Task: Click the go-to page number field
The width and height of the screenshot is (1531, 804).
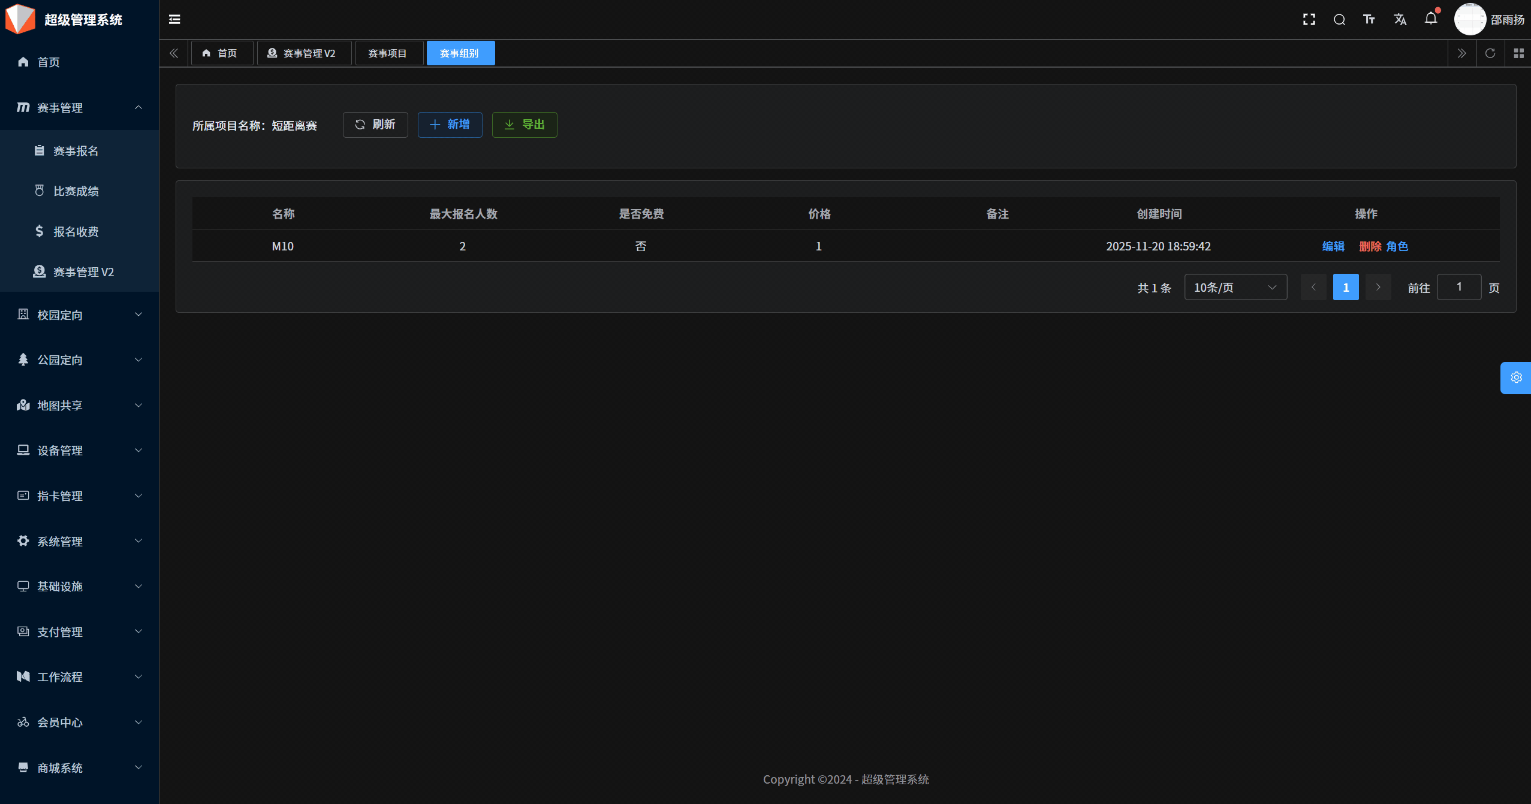Action: pyautogui.click(x=1458, y=287)
